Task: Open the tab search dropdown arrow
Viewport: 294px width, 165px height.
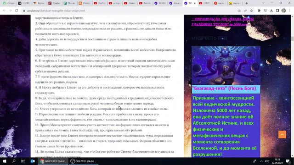Action: click(x=263, y=3)
